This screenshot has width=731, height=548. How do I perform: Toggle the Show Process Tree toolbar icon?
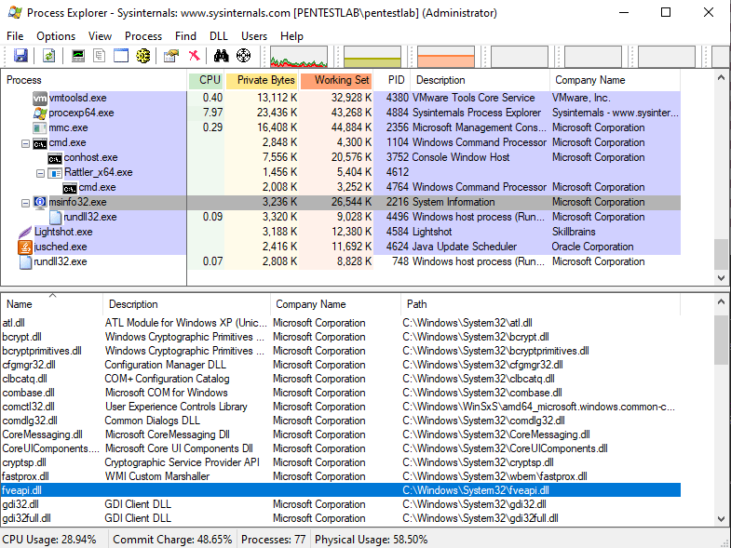[99, 56]
